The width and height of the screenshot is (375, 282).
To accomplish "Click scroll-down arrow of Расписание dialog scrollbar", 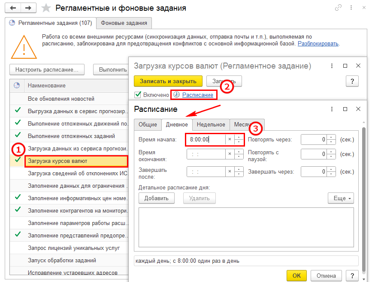I will click(x=364, y=279).
